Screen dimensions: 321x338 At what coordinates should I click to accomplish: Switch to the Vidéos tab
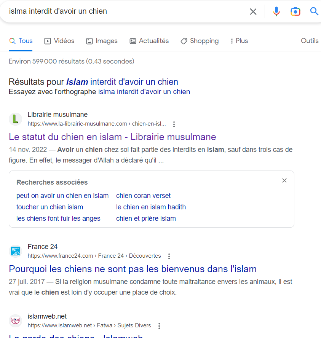(59, 41)
